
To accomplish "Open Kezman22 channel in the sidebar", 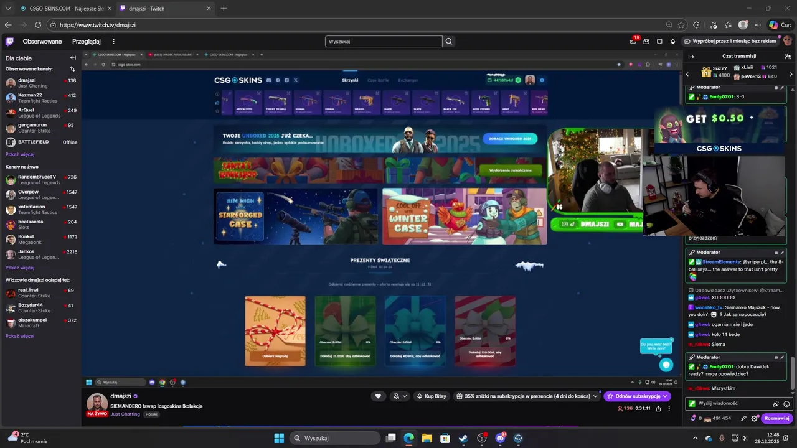I will [40, 98].
